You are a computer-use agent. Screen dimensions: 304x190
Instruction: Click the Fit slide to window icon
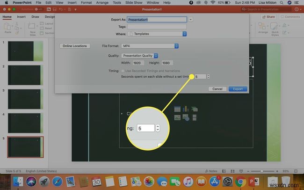296,171
